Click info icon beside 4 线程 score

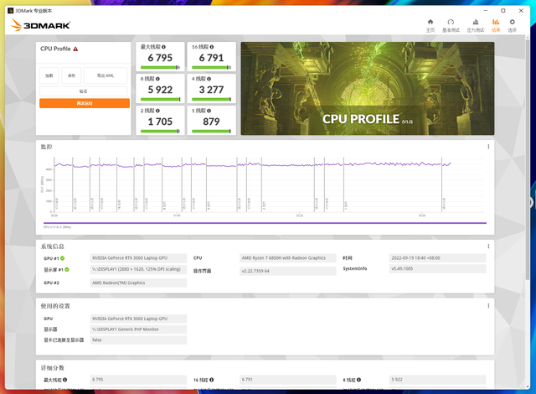209,79
